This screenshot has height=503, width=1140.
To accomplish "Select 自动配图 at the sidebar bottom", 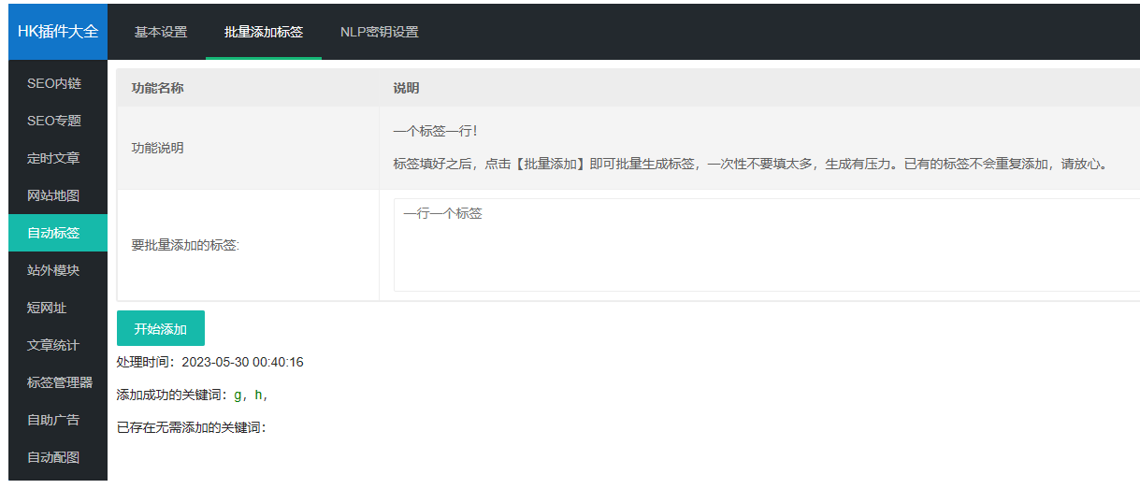I will pyautogui.click(x=54, y=457).
